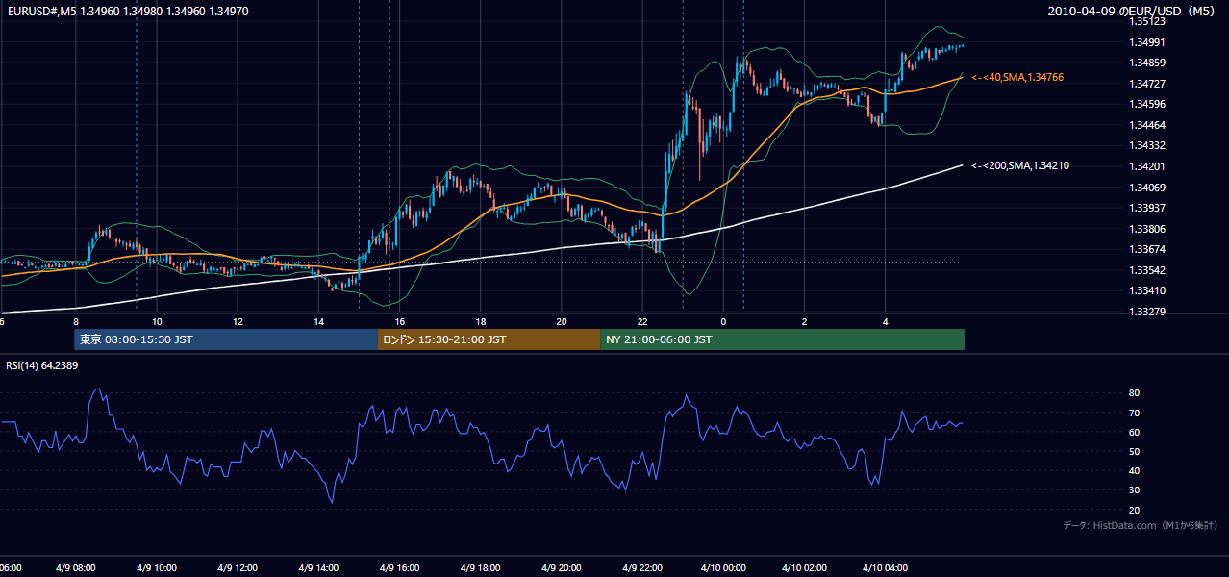Viewport: 1229px width, 577px height.
Task: Click the RSI(14) 64.2389 indicator label
Action: pos(42,365)
